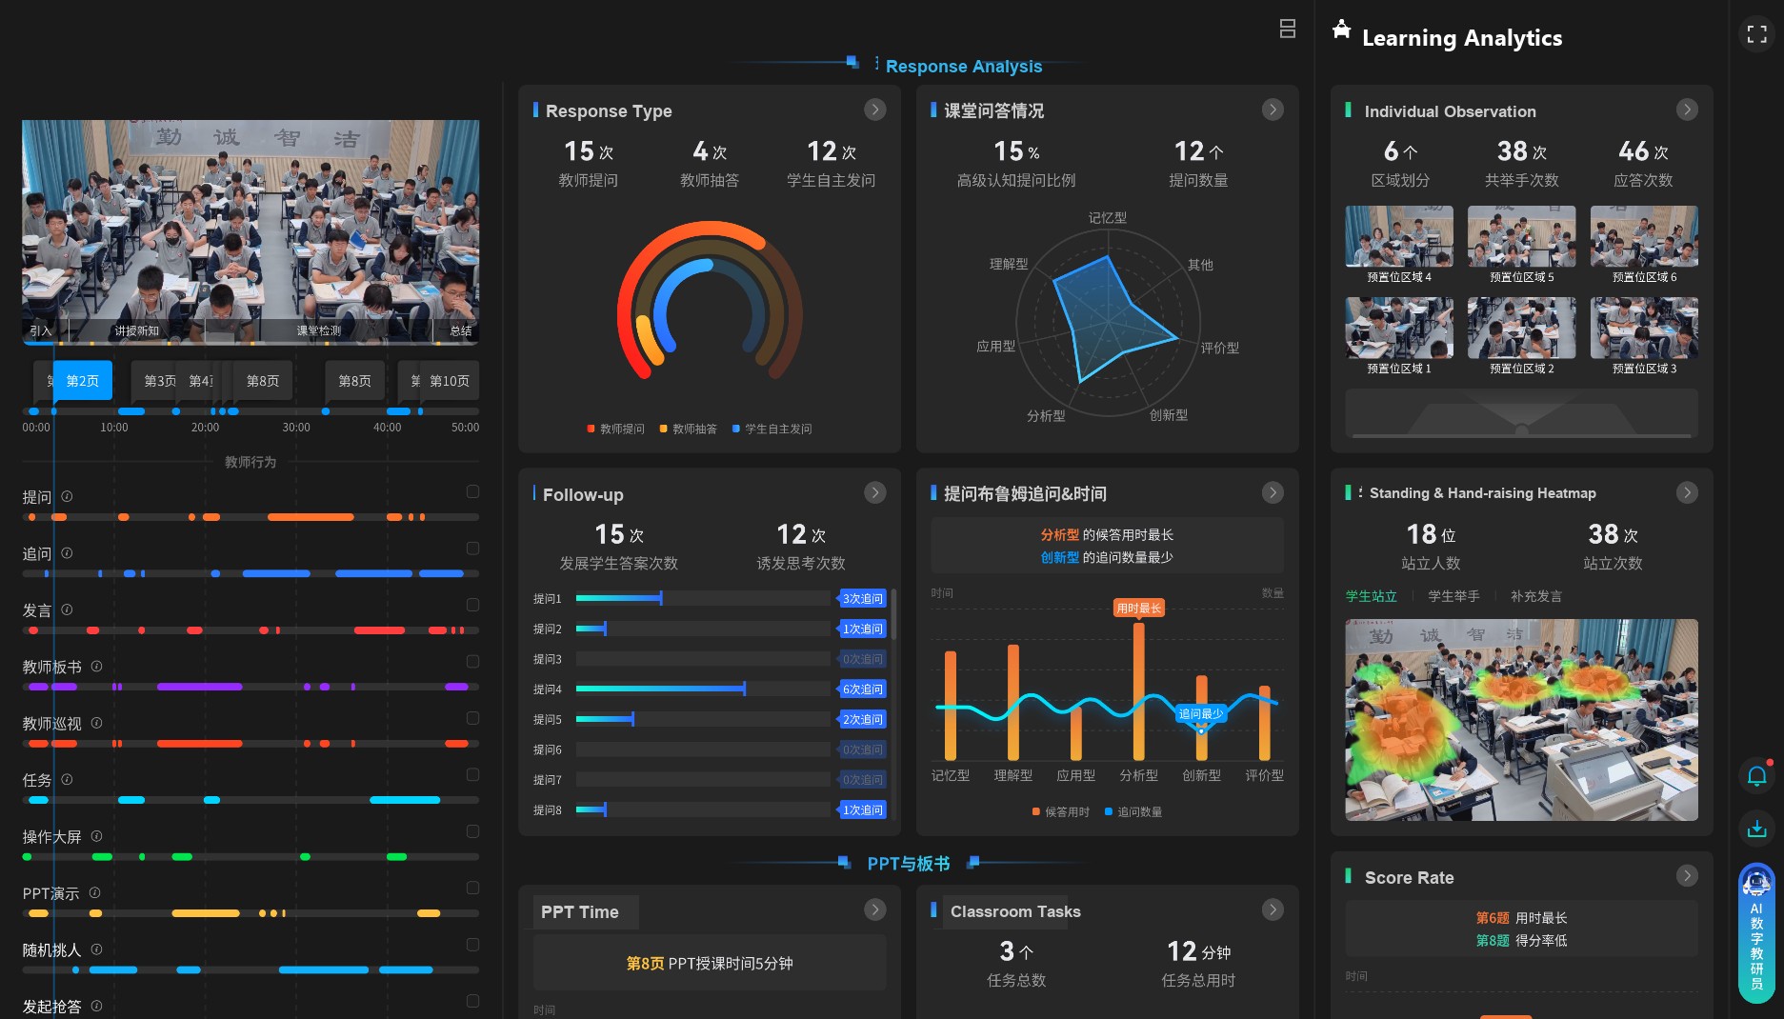This screenshot has height=1019, width=1784.
Task: Show info for 发起抢答 behavior
Action: [x=96, y=1006]
